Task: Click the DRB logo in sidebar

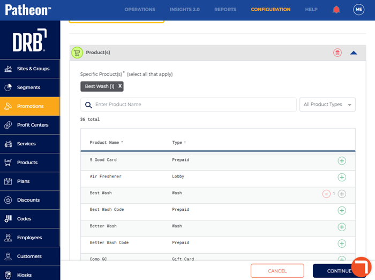Action: (29, 40)
